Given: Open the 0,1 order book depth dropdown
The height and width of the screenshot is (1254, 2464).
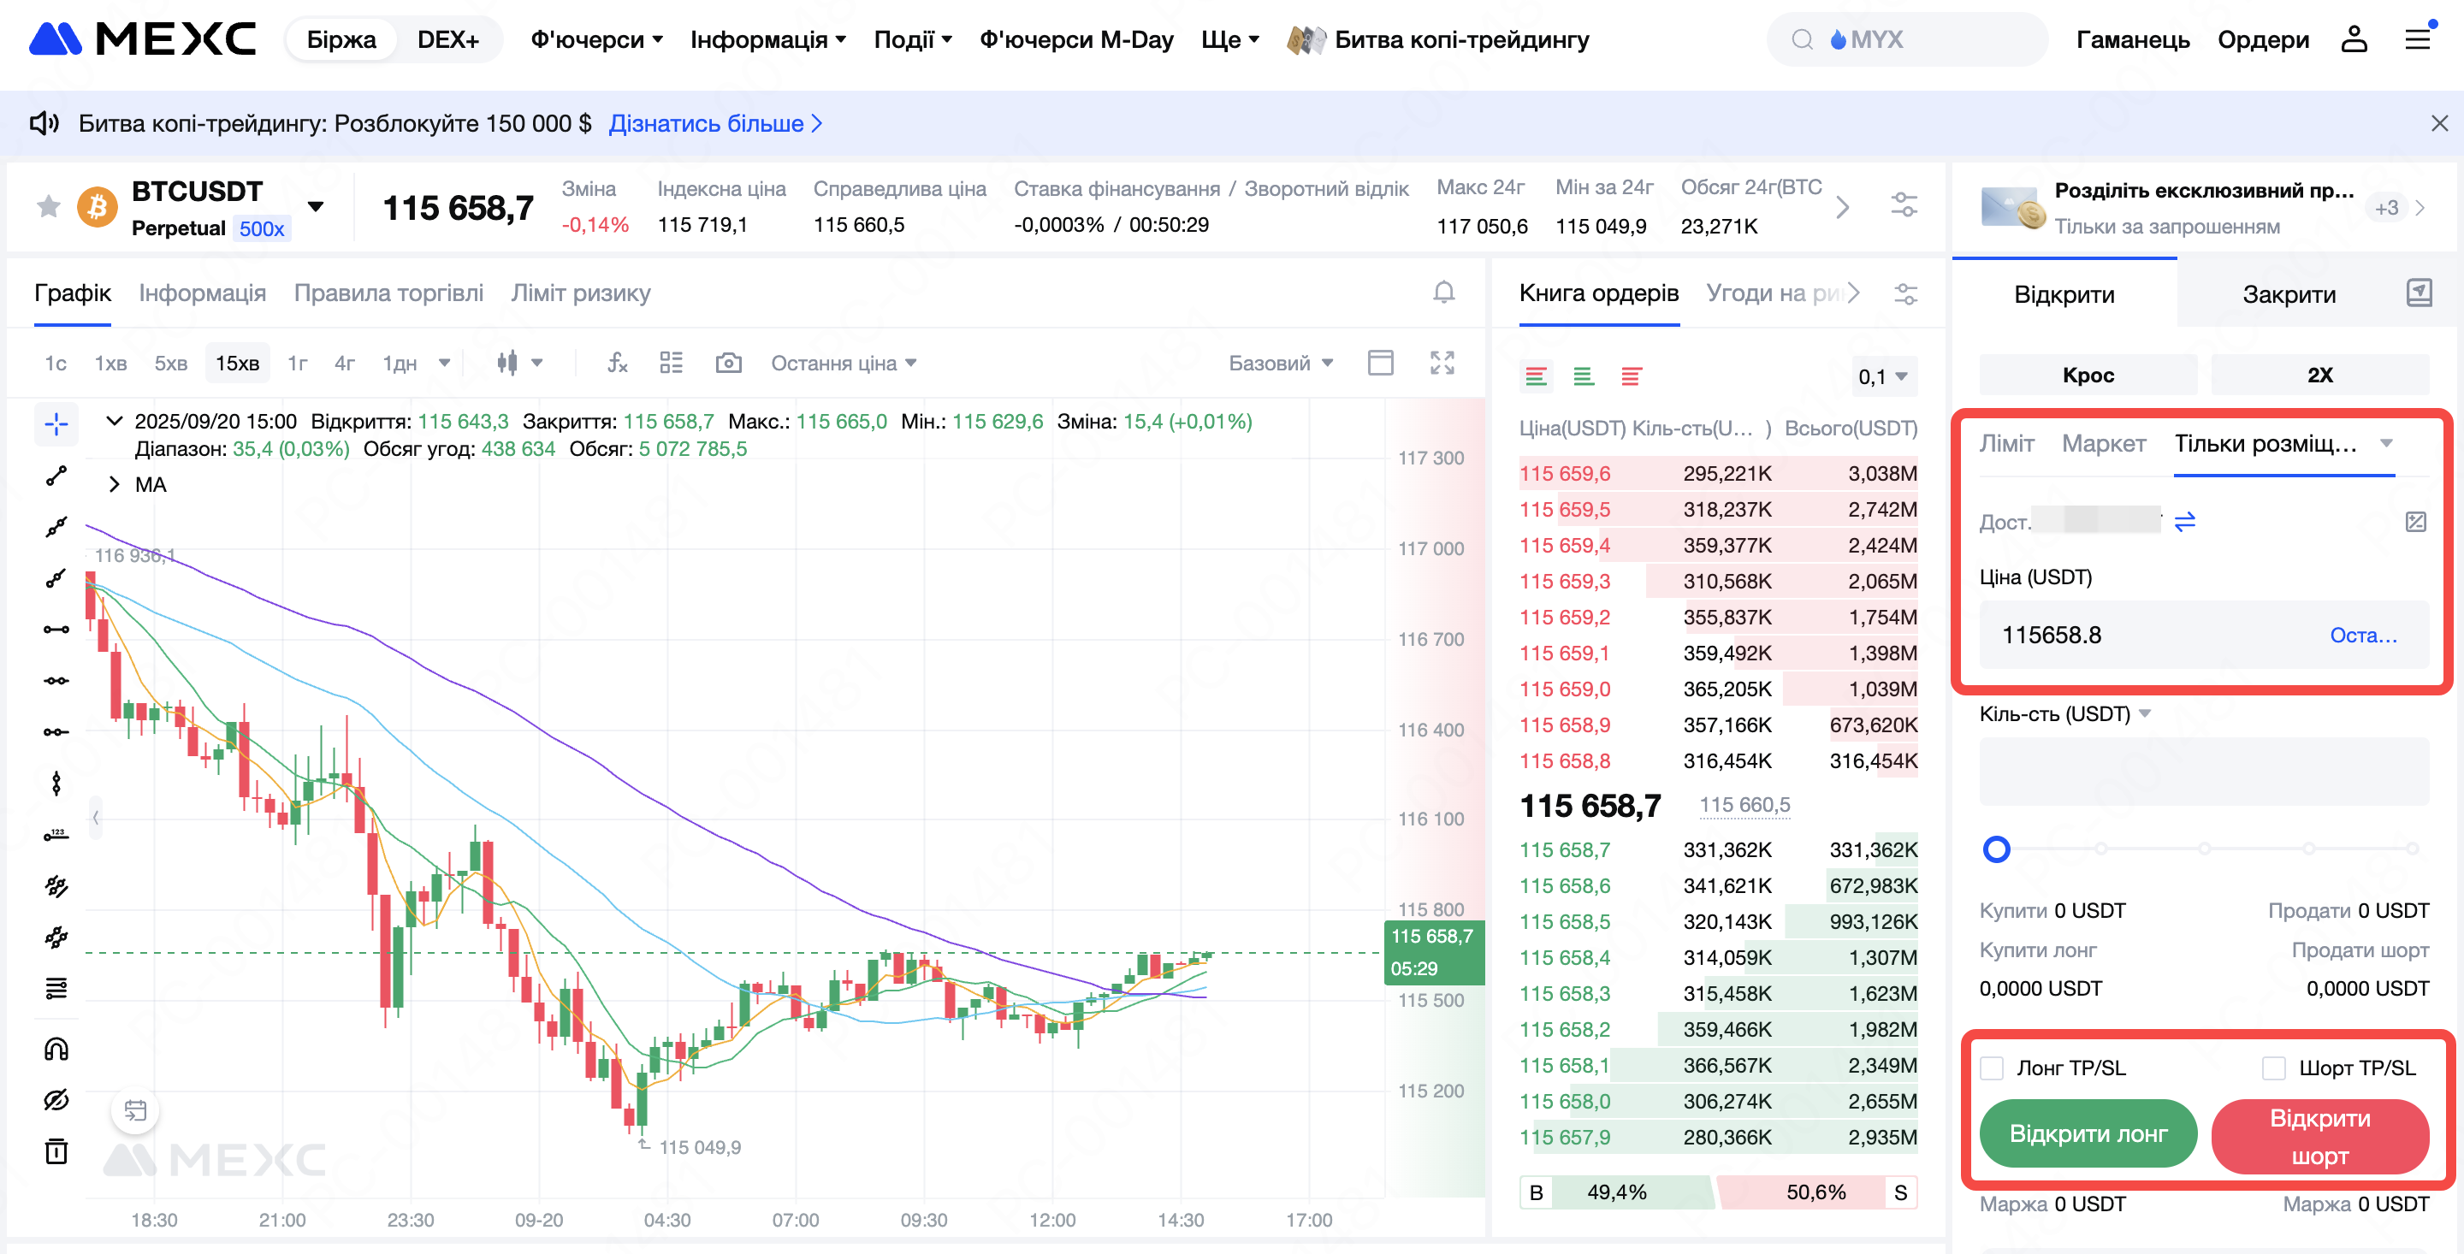Looking at the screenshot, I should [x=1881, y=377].
